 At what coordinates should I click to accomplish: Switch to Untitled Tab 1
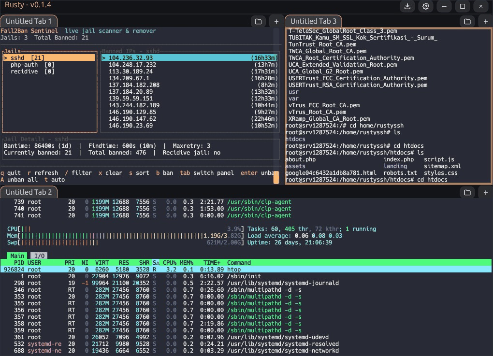point(29,21)
